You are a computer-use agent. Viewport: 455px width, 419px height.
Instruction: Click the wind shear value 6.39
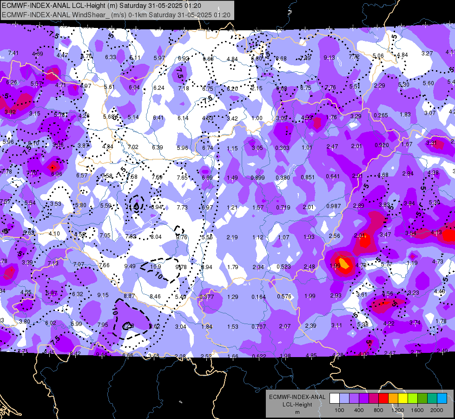click(x=158, y=148)
